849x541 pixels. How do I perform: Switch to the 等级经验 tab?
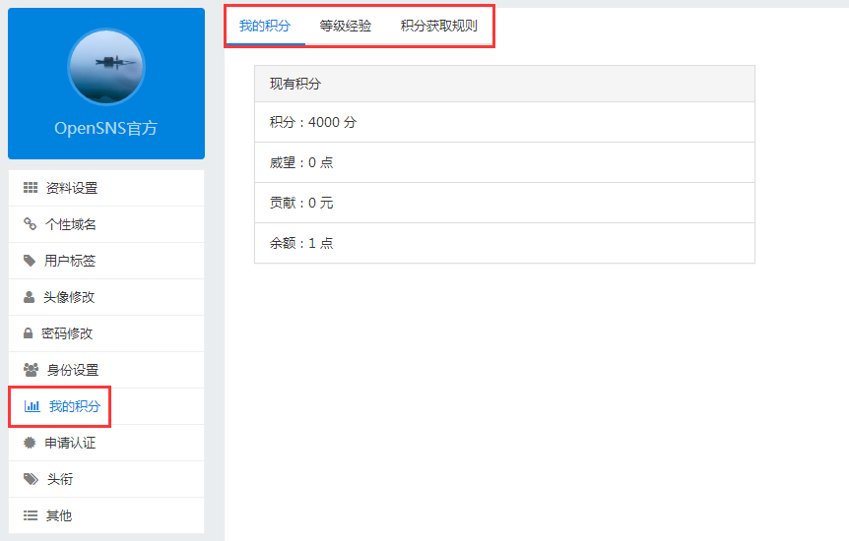point(346,26)
